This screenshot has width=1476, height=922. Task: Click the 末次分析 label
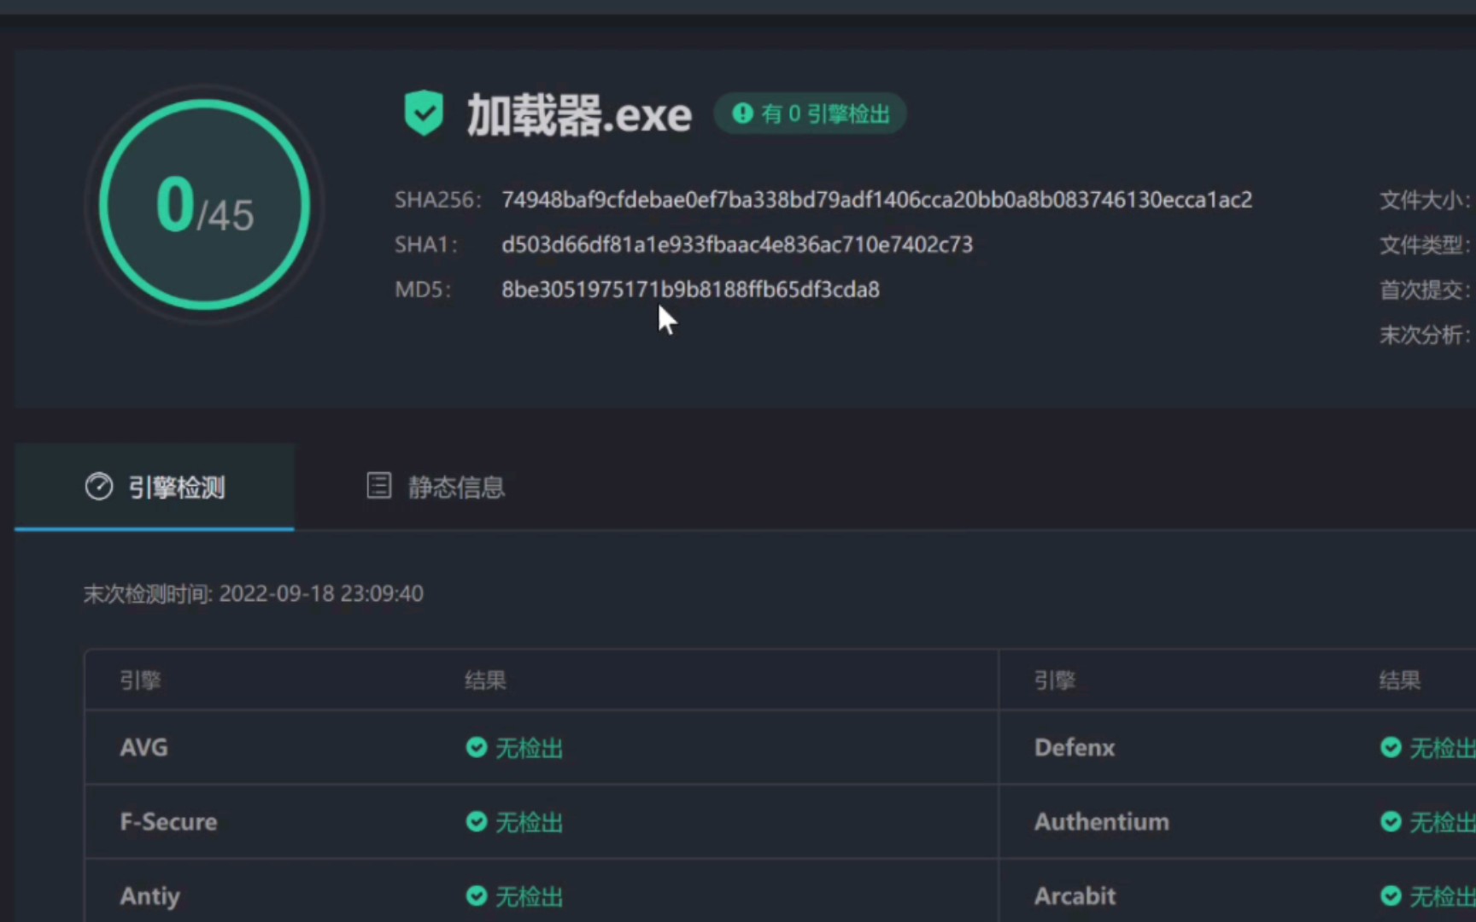click(x=1426, y=335)
